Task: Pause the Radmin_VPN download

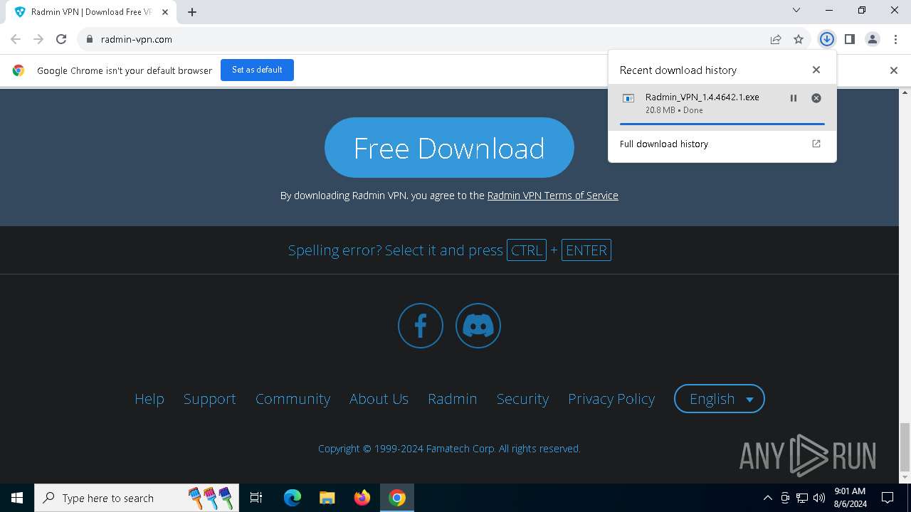Action: pyautogui.click(x=794, y=98)
